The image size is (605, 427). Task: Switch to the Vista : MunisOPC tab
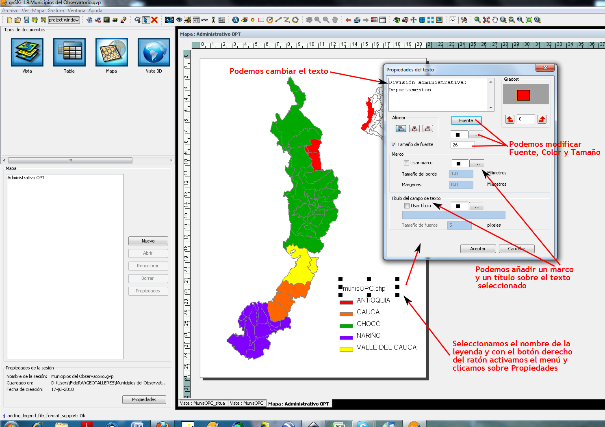point(246,403)
